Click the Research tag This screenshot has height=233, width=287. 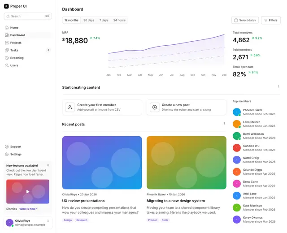click(82, 220)
